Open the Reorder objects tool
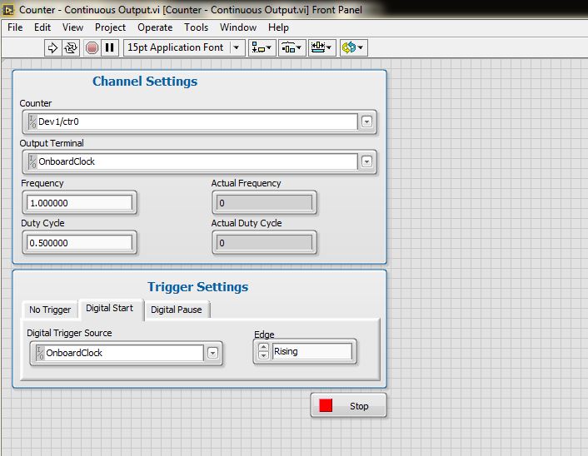This screenshot has height=456, width=588. [352, 47]
